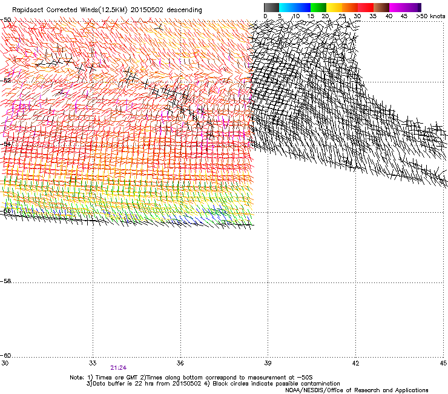The height and width of the screenshot is (394, 448).
Task: Click the word 'descending' in the title
Action: pos(184,10)
